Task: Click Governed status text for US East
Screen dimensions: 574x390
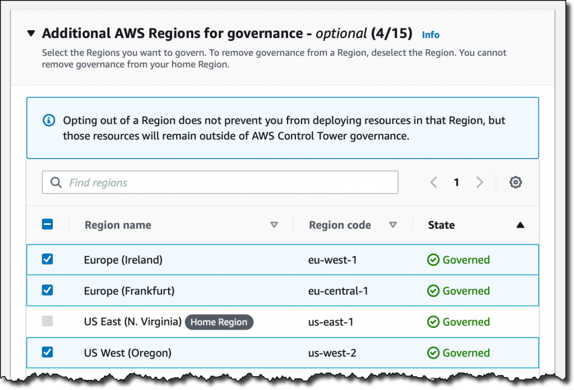Action: (466, 322)
